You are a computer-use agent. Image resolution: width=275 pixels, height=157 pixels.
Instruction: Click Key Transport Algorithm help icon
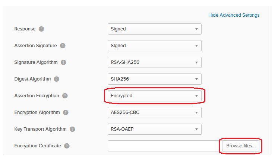[72, 129]
